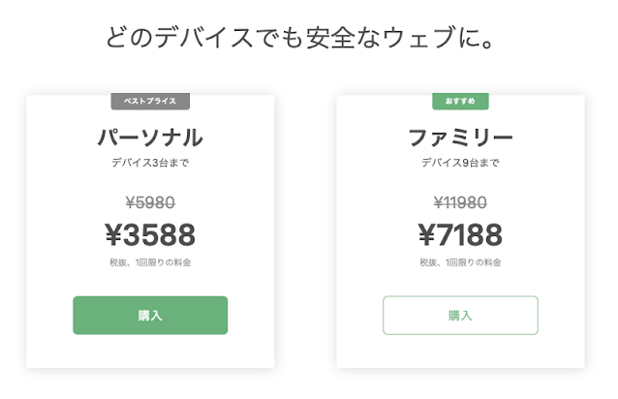Click the blank gap between the plan cards
This screenshot has height=399, width=618.
[x=305, y=232]
